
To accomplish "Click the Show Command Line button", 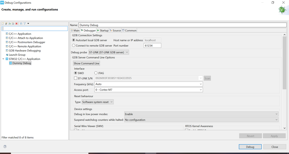I will coord(87,63).
